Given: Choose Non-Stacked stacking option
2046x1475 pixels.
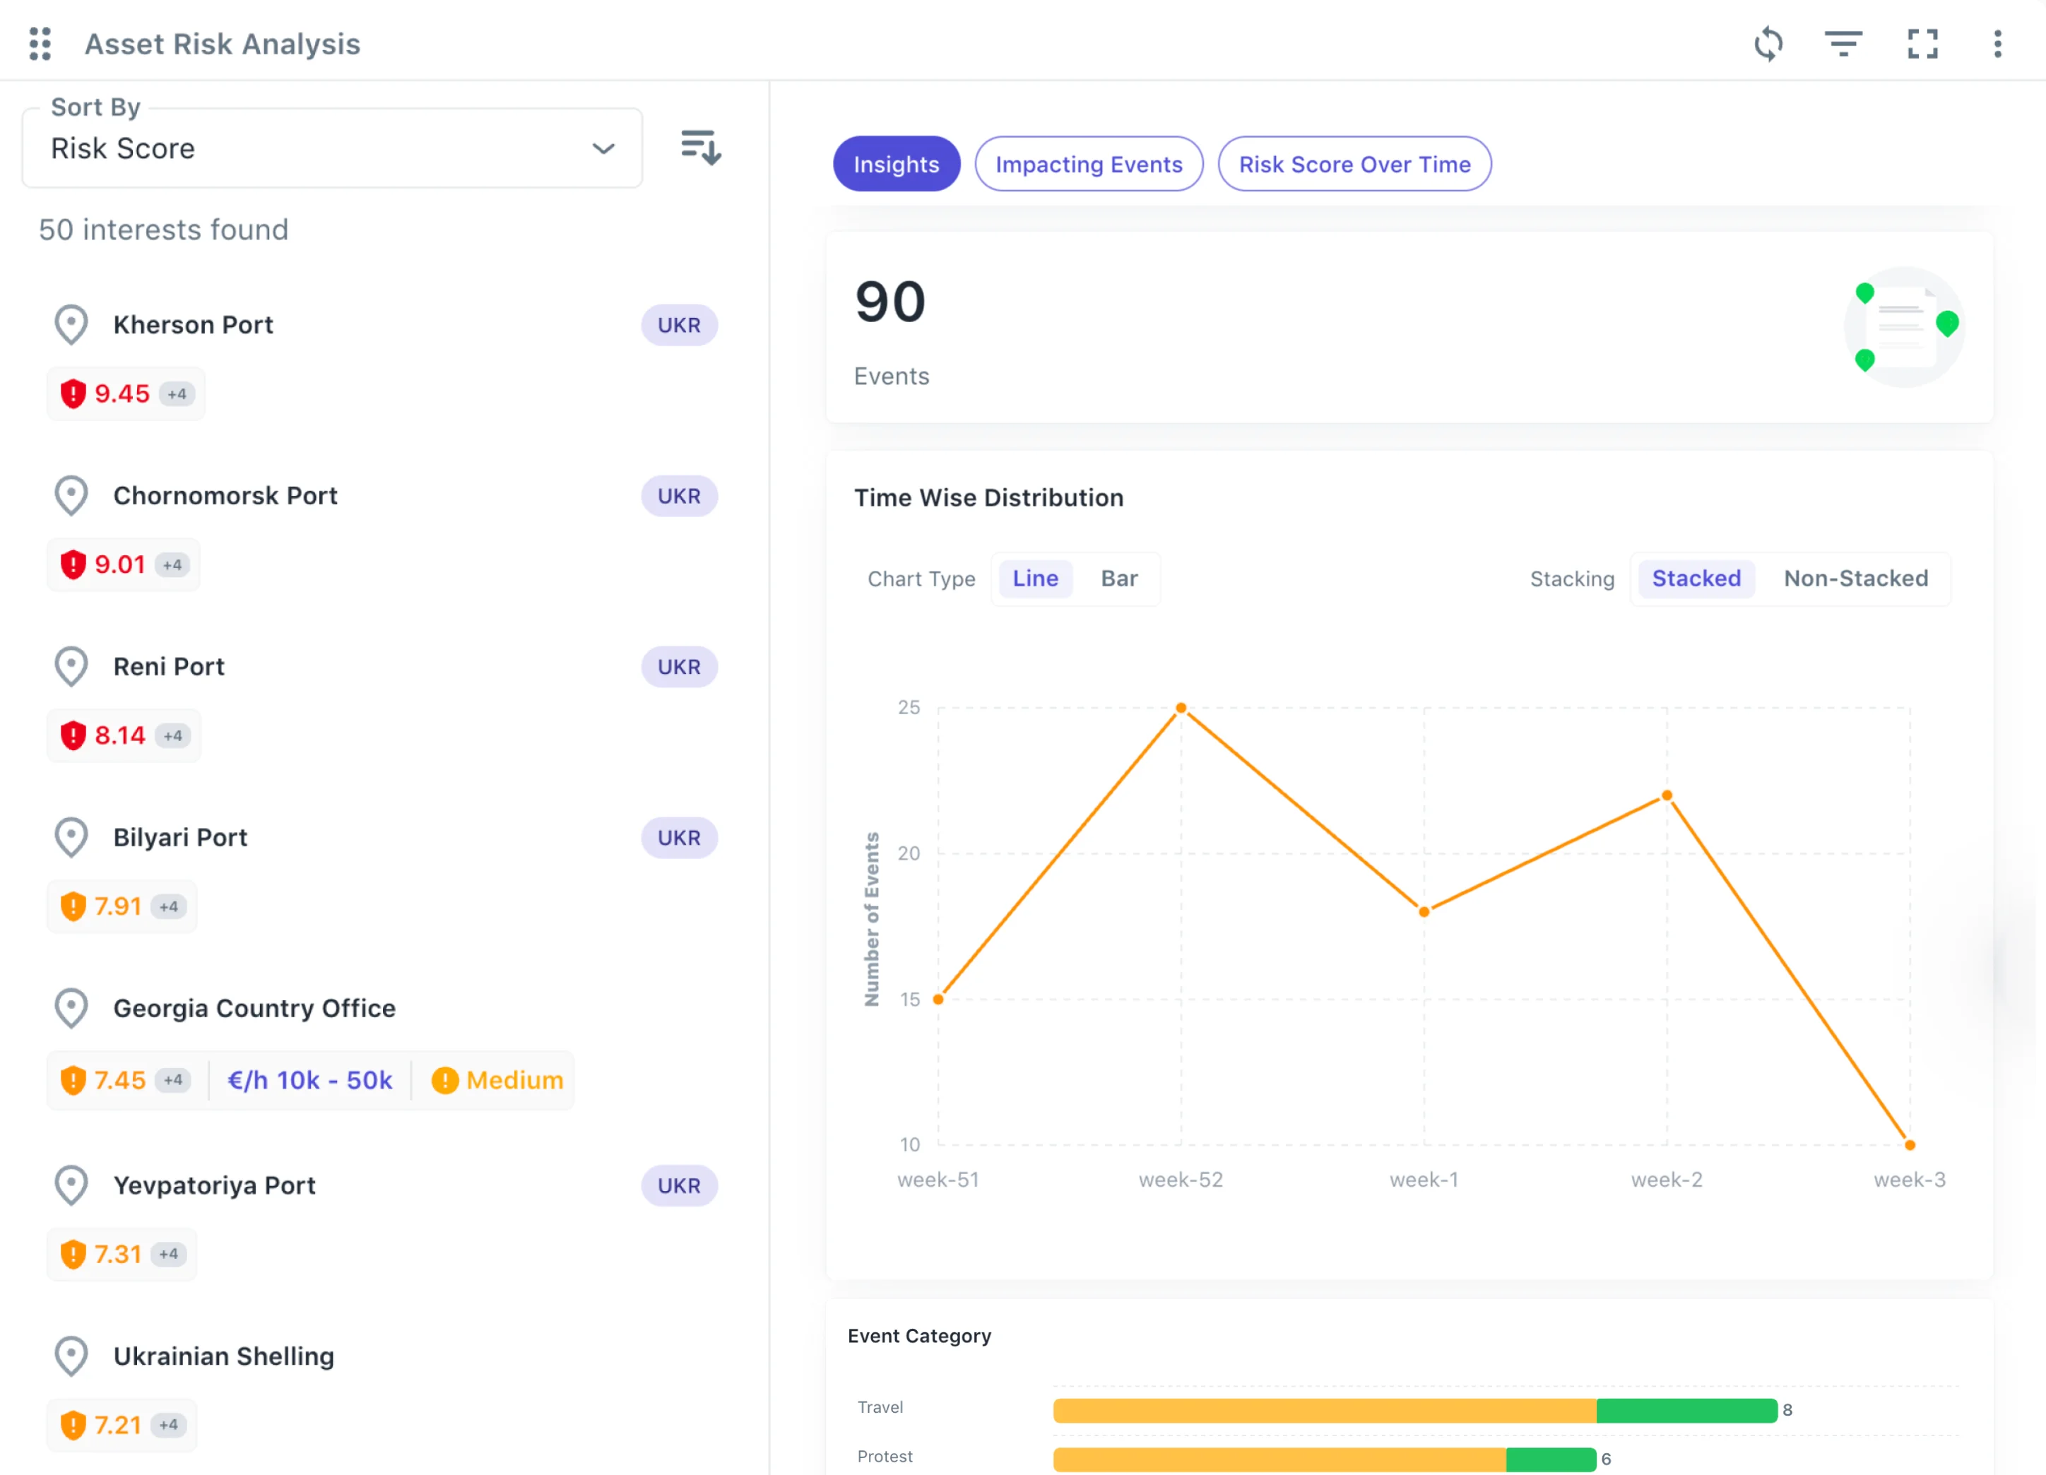Looking at the screenshot, I should pos(1856,579).
